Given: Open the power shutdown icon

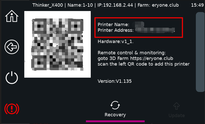Looking at the screenshot, I should click(x=12, y=78).
